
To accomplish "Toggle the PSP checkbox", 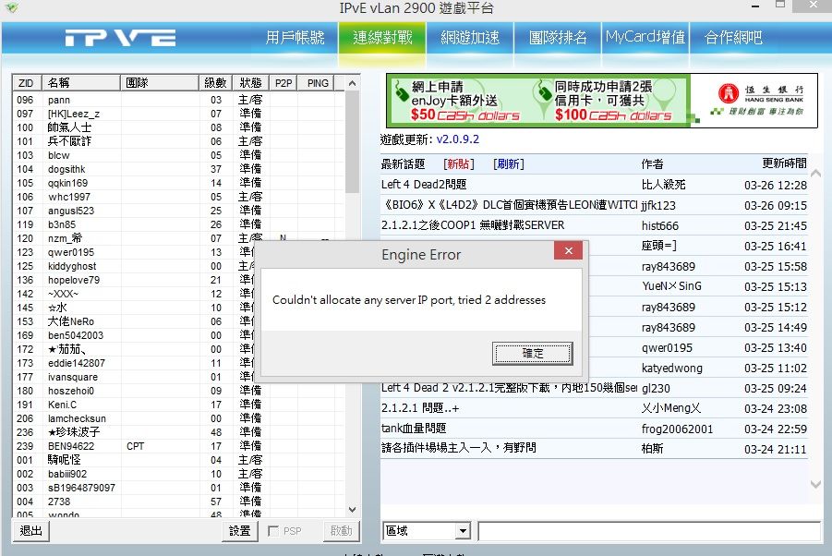I will click(274, 531).
